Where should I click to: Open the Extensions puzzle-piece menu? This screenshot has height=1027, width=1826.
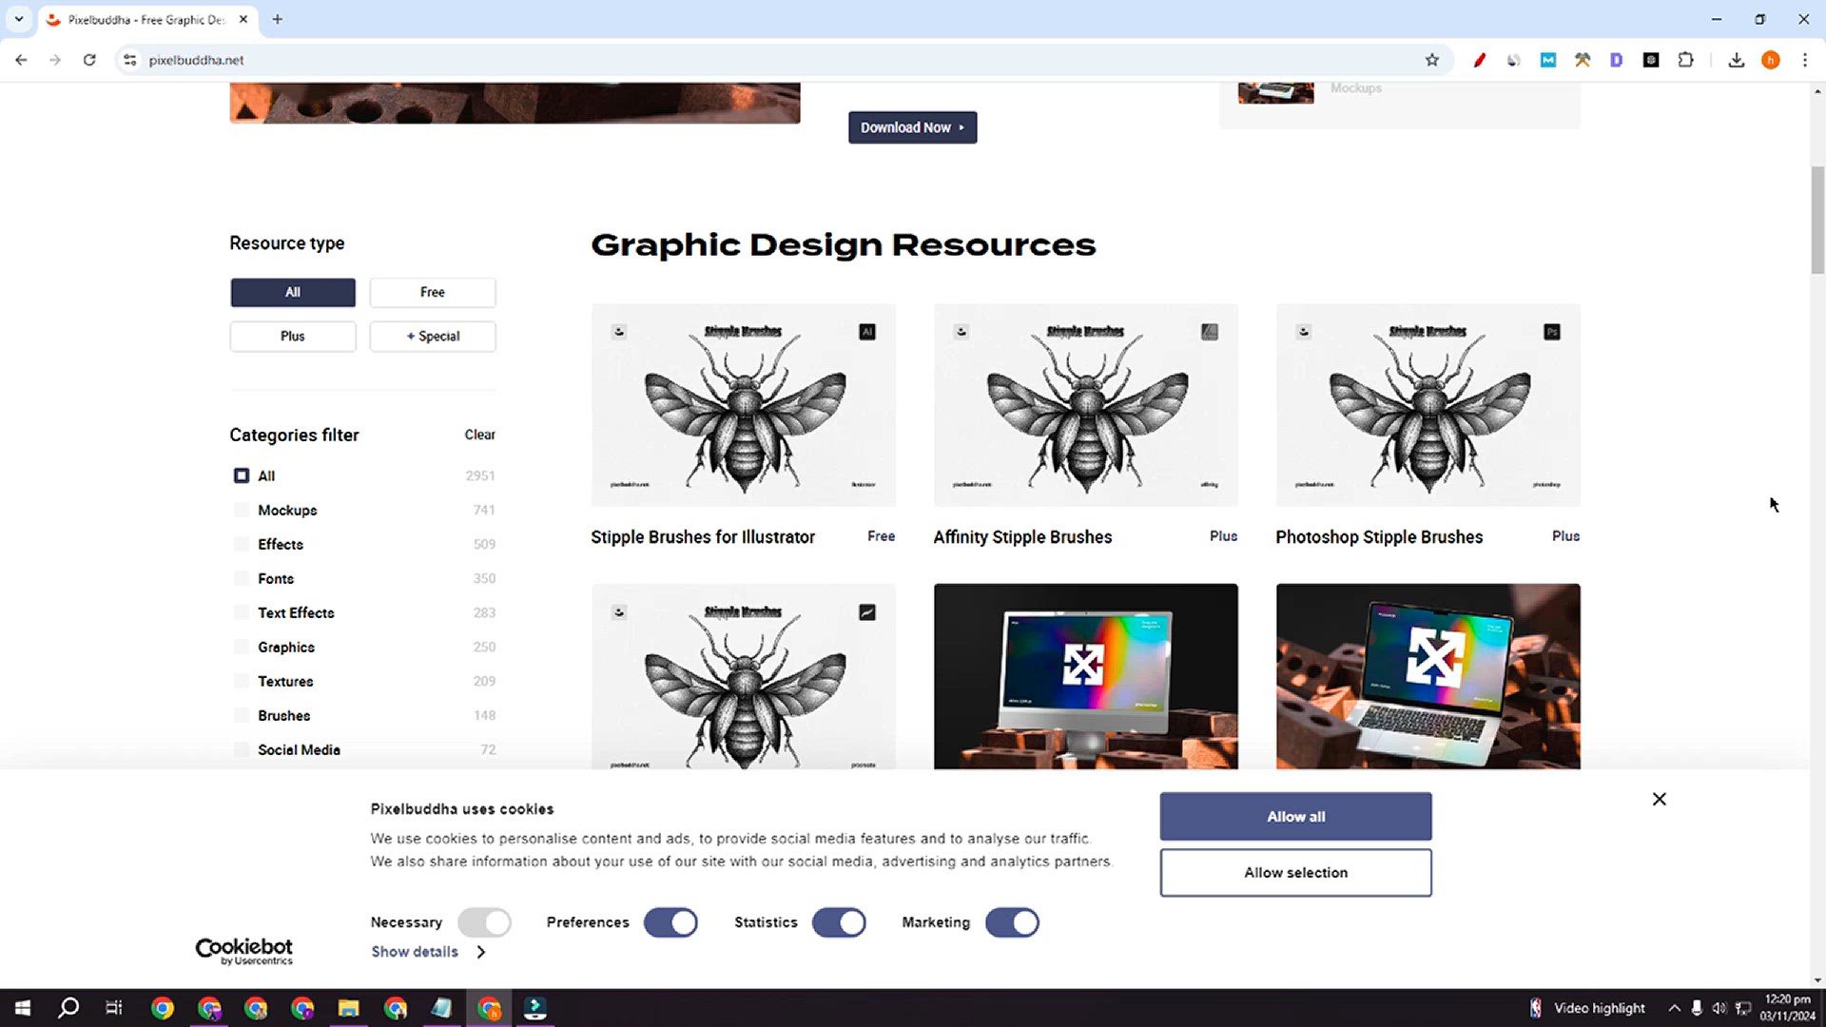pos(1685,60)
